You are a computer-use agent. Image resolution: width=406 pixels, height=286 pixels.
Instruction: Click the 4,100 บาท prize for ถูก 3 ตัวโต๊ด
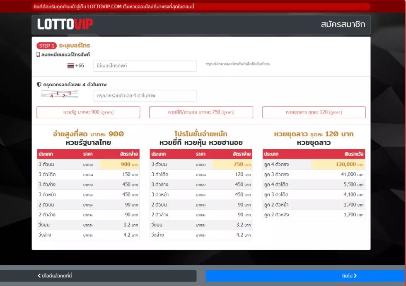353,194
